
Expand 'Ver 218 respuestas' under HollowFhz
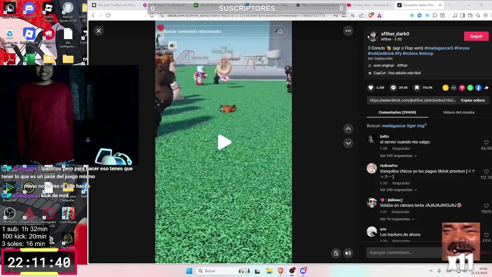tap(398, 190)
